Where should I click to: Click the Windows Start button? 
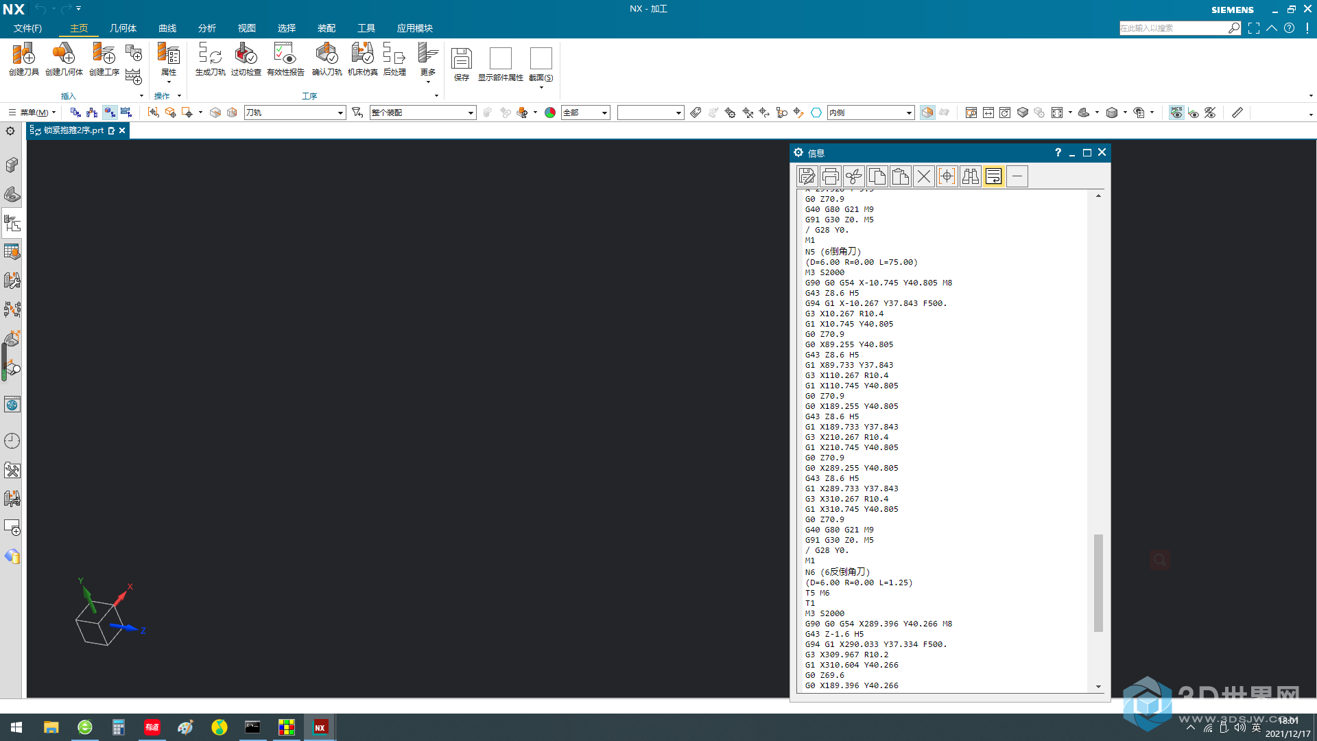coord(16,727)
